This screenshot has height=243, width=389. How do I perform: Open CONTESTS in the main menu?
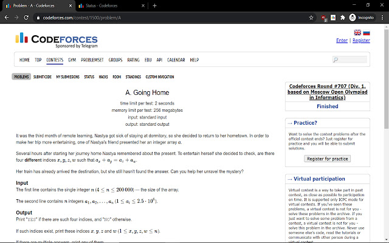pyautogui.click(x=55, y=60)
